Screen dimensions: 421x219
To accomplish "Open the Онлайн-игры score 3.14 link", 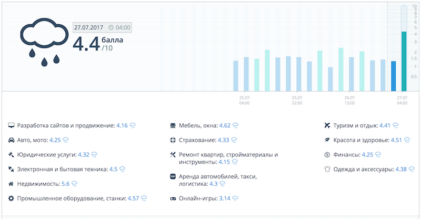I will (x=225, y=198).
